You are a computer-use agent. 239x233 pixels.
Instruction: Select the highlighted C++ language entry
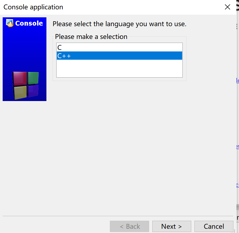point(119,56)
